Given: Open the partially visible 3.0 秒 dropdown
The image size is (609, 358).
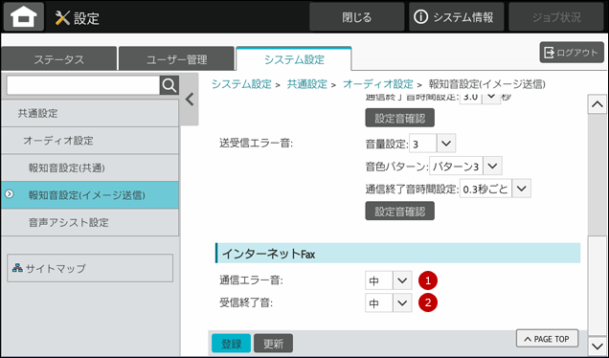Looking at the screenshot, I should coord(480,99).
